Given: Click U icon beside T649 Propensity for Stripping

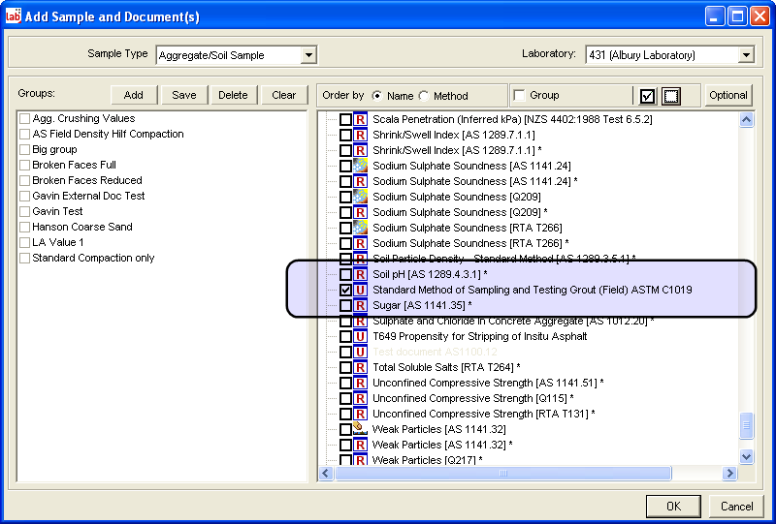Looking at the screenshot, I should (x=360, y=336).
